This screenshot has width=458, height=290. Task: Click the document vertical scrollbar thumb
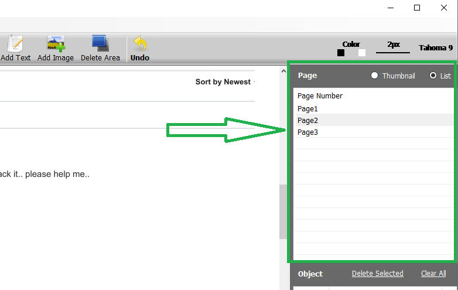[283, 211]
